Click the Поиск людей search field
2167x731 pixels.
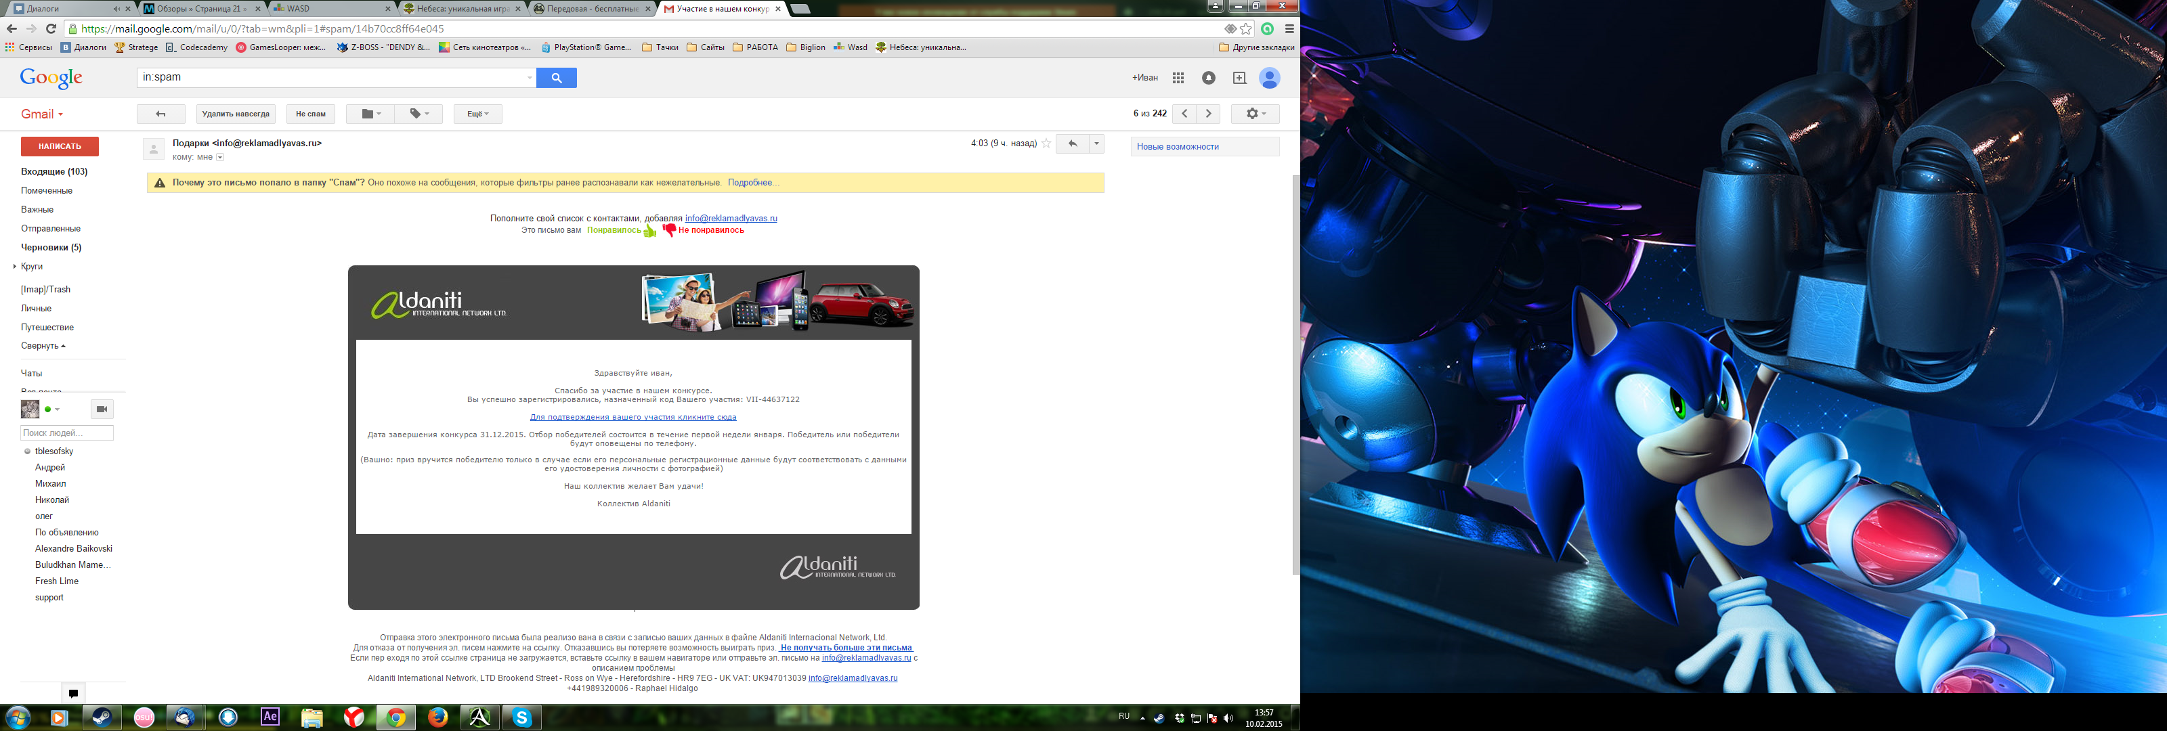click(x=66, y=433)
